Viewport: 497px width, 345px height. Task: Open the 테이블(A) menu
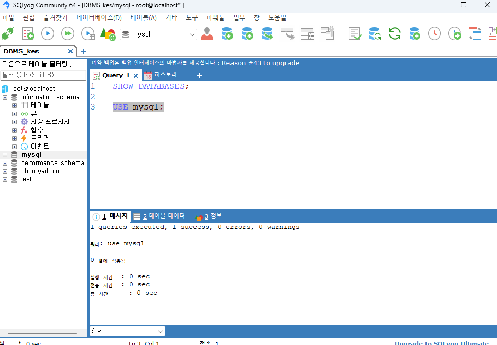pyautogui.click(x=144, y=18)
